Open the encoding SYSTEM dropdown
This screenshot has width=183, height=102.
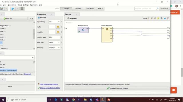click(x=54, y=48)
